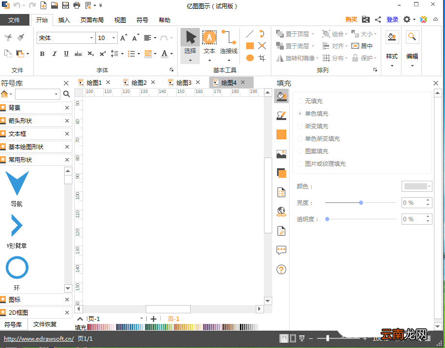Image resolution: width=445 pixels, height=348 pixels.
Task: Click the orange Buy link
Action: coord(351,20)
